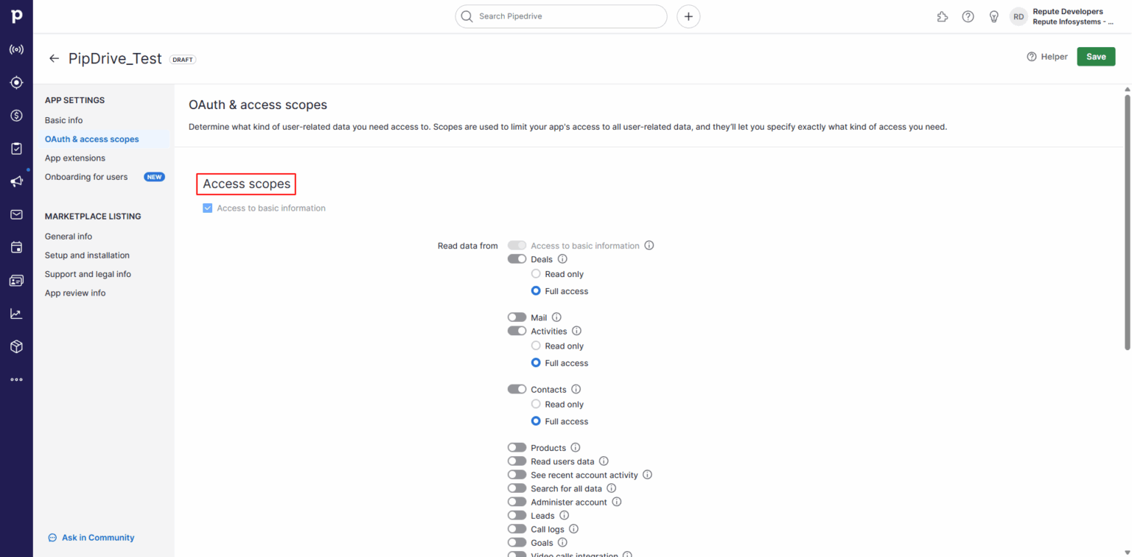
Task: Open the Activities calendar icon
Action: (16, 248)
